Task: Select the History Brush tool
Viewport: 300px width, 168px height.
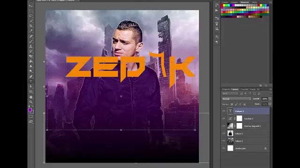Action: (31, 51)
